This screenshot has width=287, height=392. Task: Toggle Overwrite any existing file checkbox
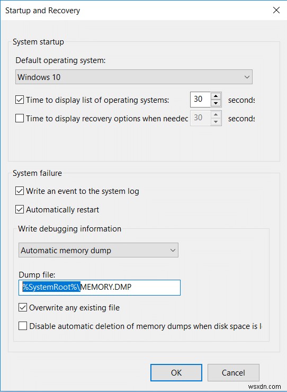23,307
